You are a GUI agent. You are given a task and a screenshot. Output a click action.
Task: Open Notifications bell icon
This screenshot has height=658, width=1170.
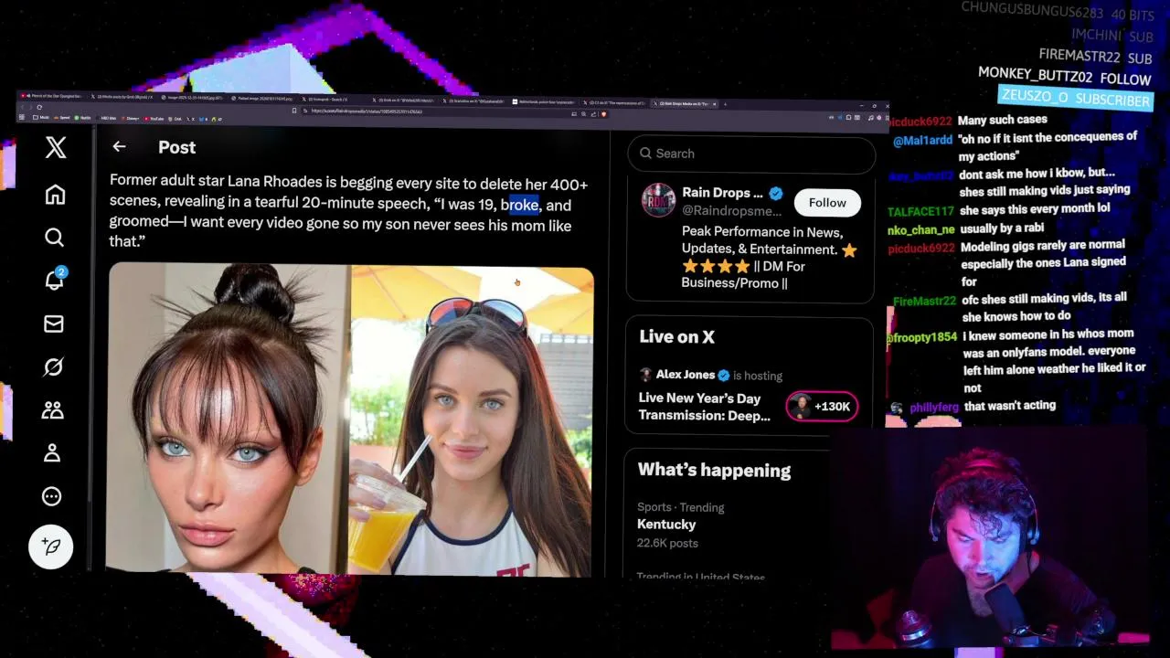point(54,280)
